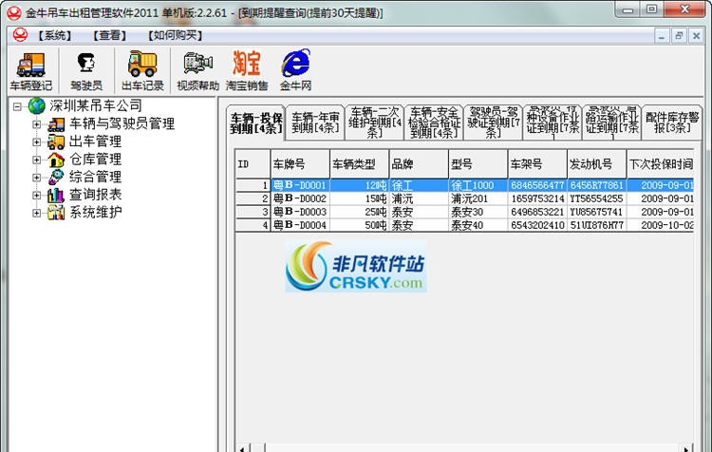Viewport: 712px width, 452px height.
Task: Sort by 发动机号 column header
Action: click(597, 164)
